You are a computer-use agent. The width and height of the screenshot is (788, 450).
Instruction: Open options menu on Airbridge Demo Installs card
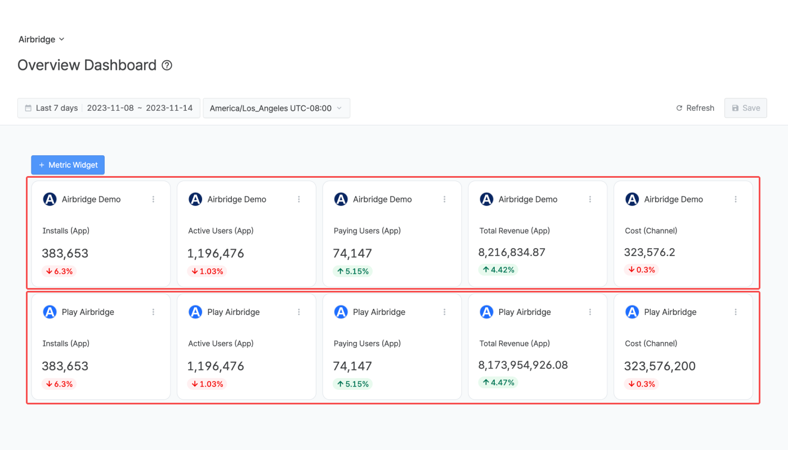(x=153, y=199)
